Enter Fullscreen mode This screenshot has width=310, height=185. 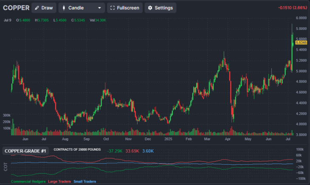125,8
